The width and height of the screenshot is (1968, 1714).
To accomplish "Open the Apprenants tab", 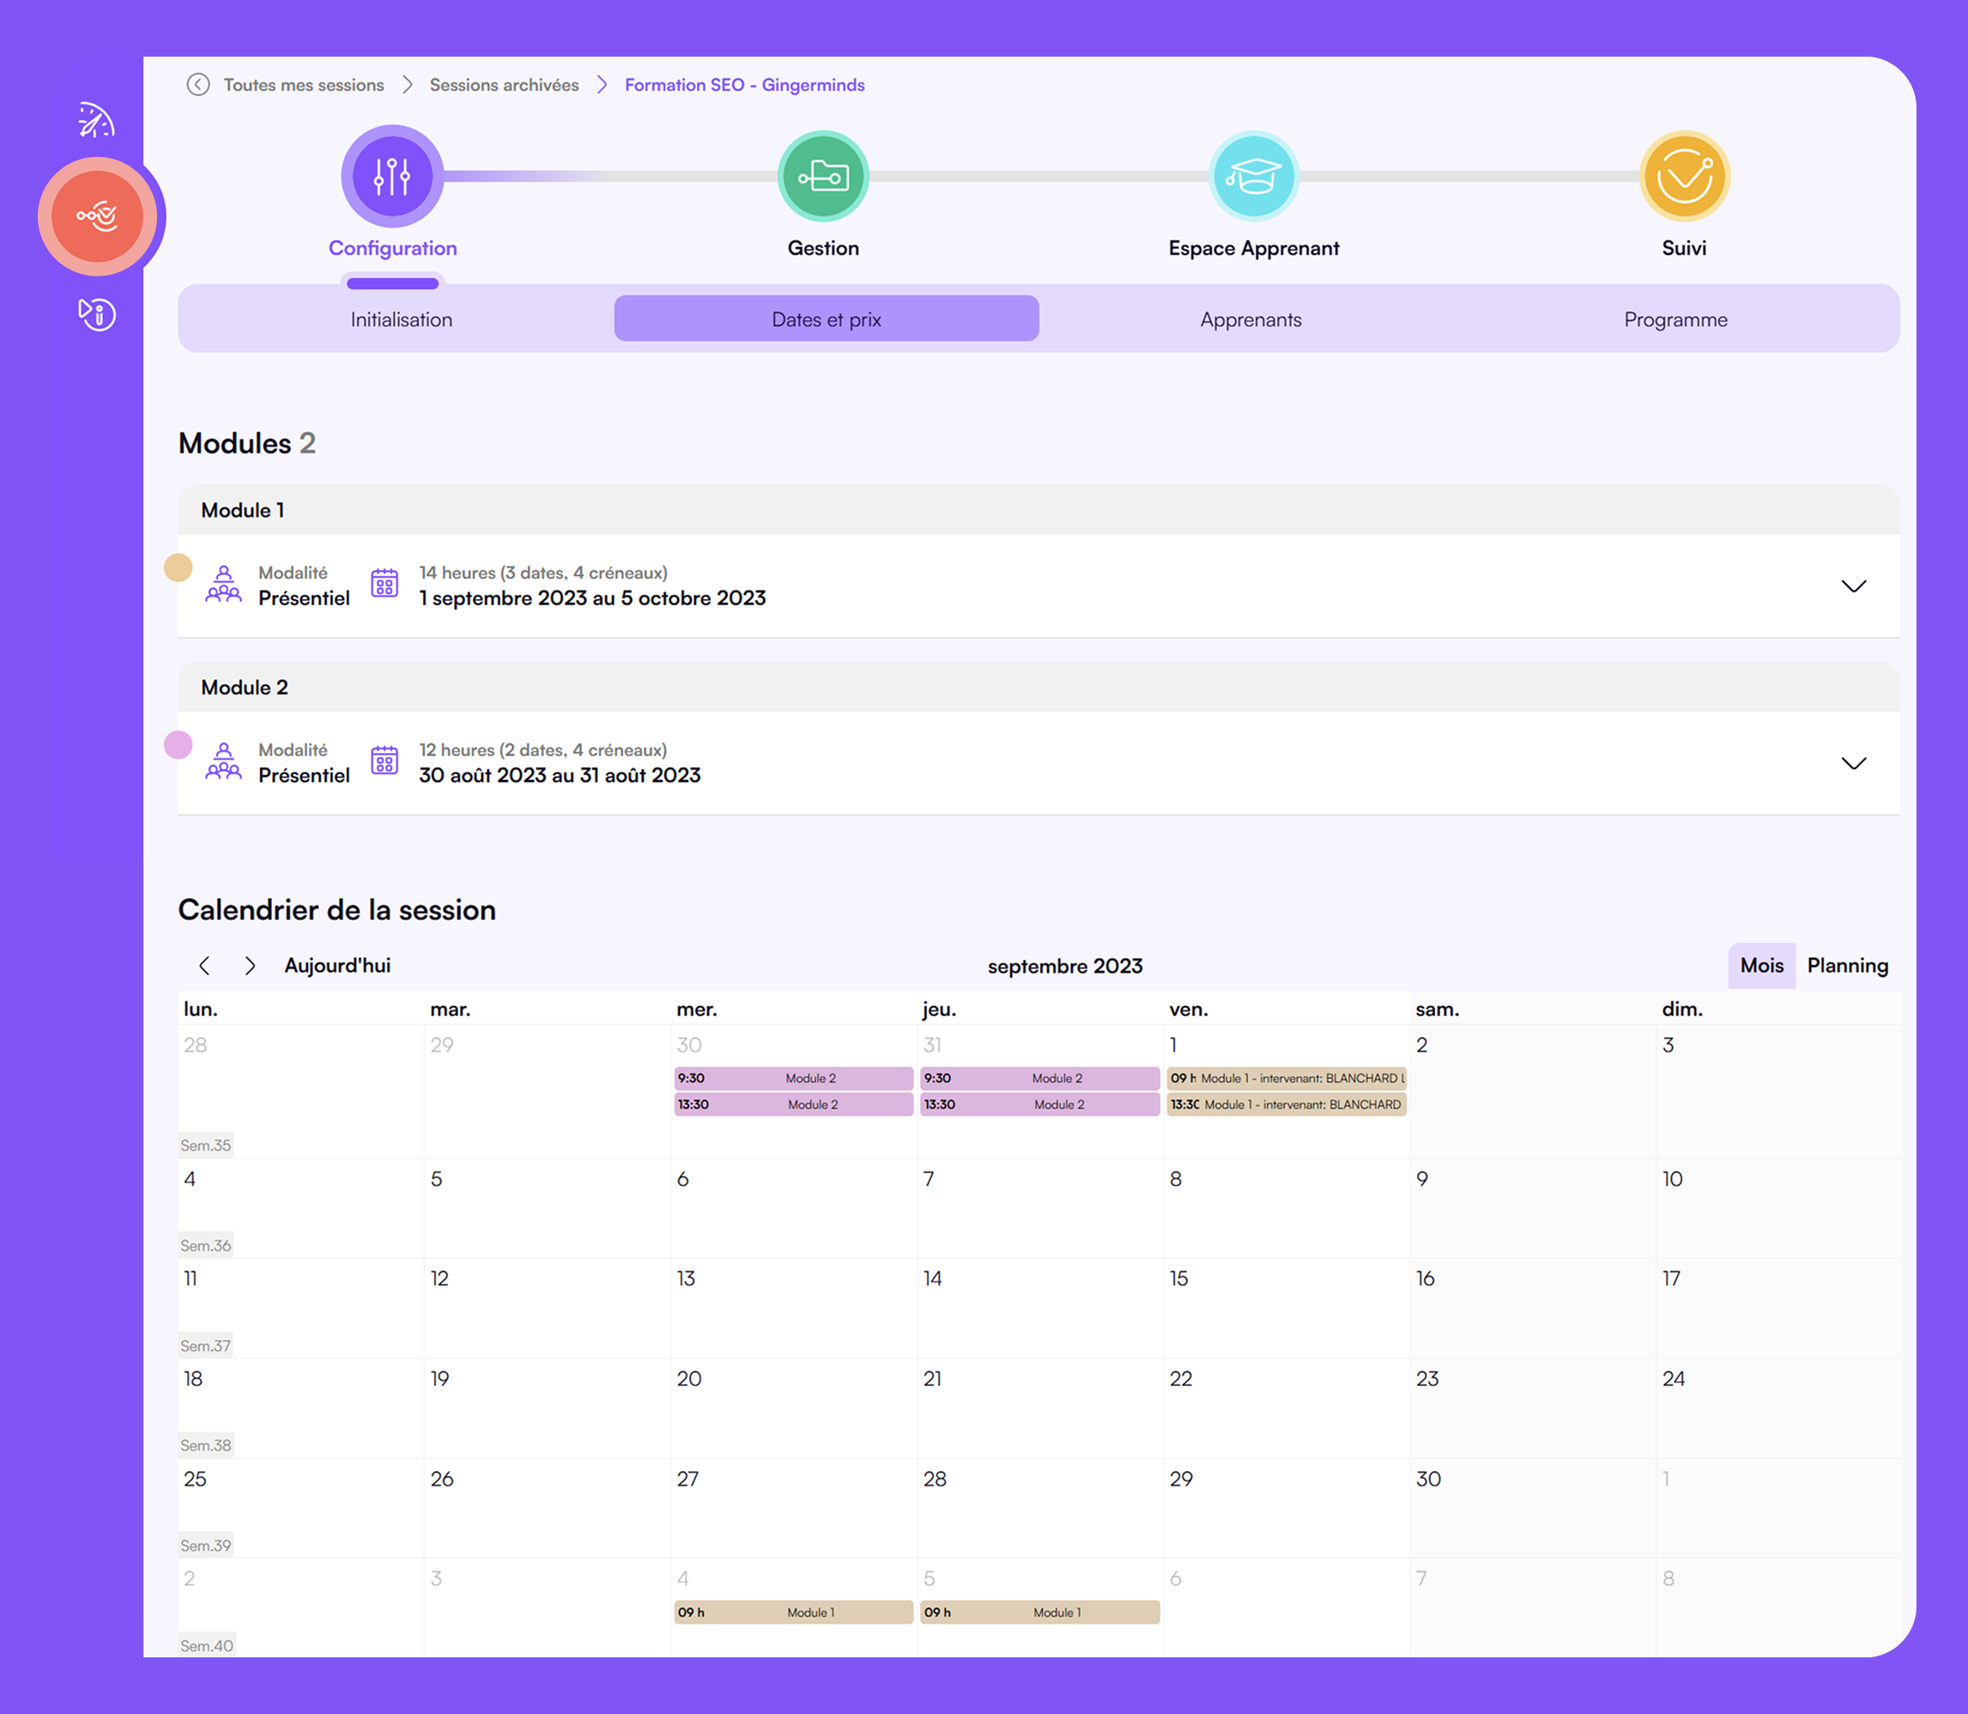I will click(1250, 319).
